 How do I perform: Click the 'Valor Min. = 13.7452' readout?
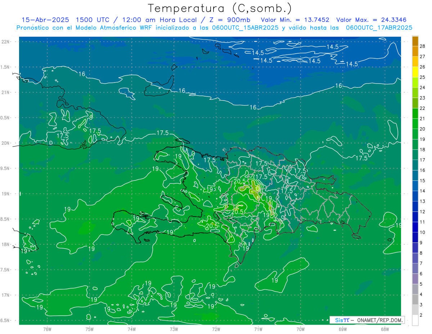click(295, 20)
